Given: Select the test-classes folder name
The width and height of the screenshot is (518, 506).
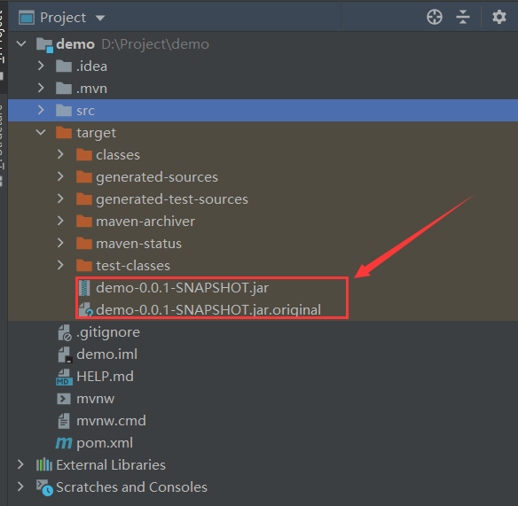Looking at the screenshot, I should point(133,265).
